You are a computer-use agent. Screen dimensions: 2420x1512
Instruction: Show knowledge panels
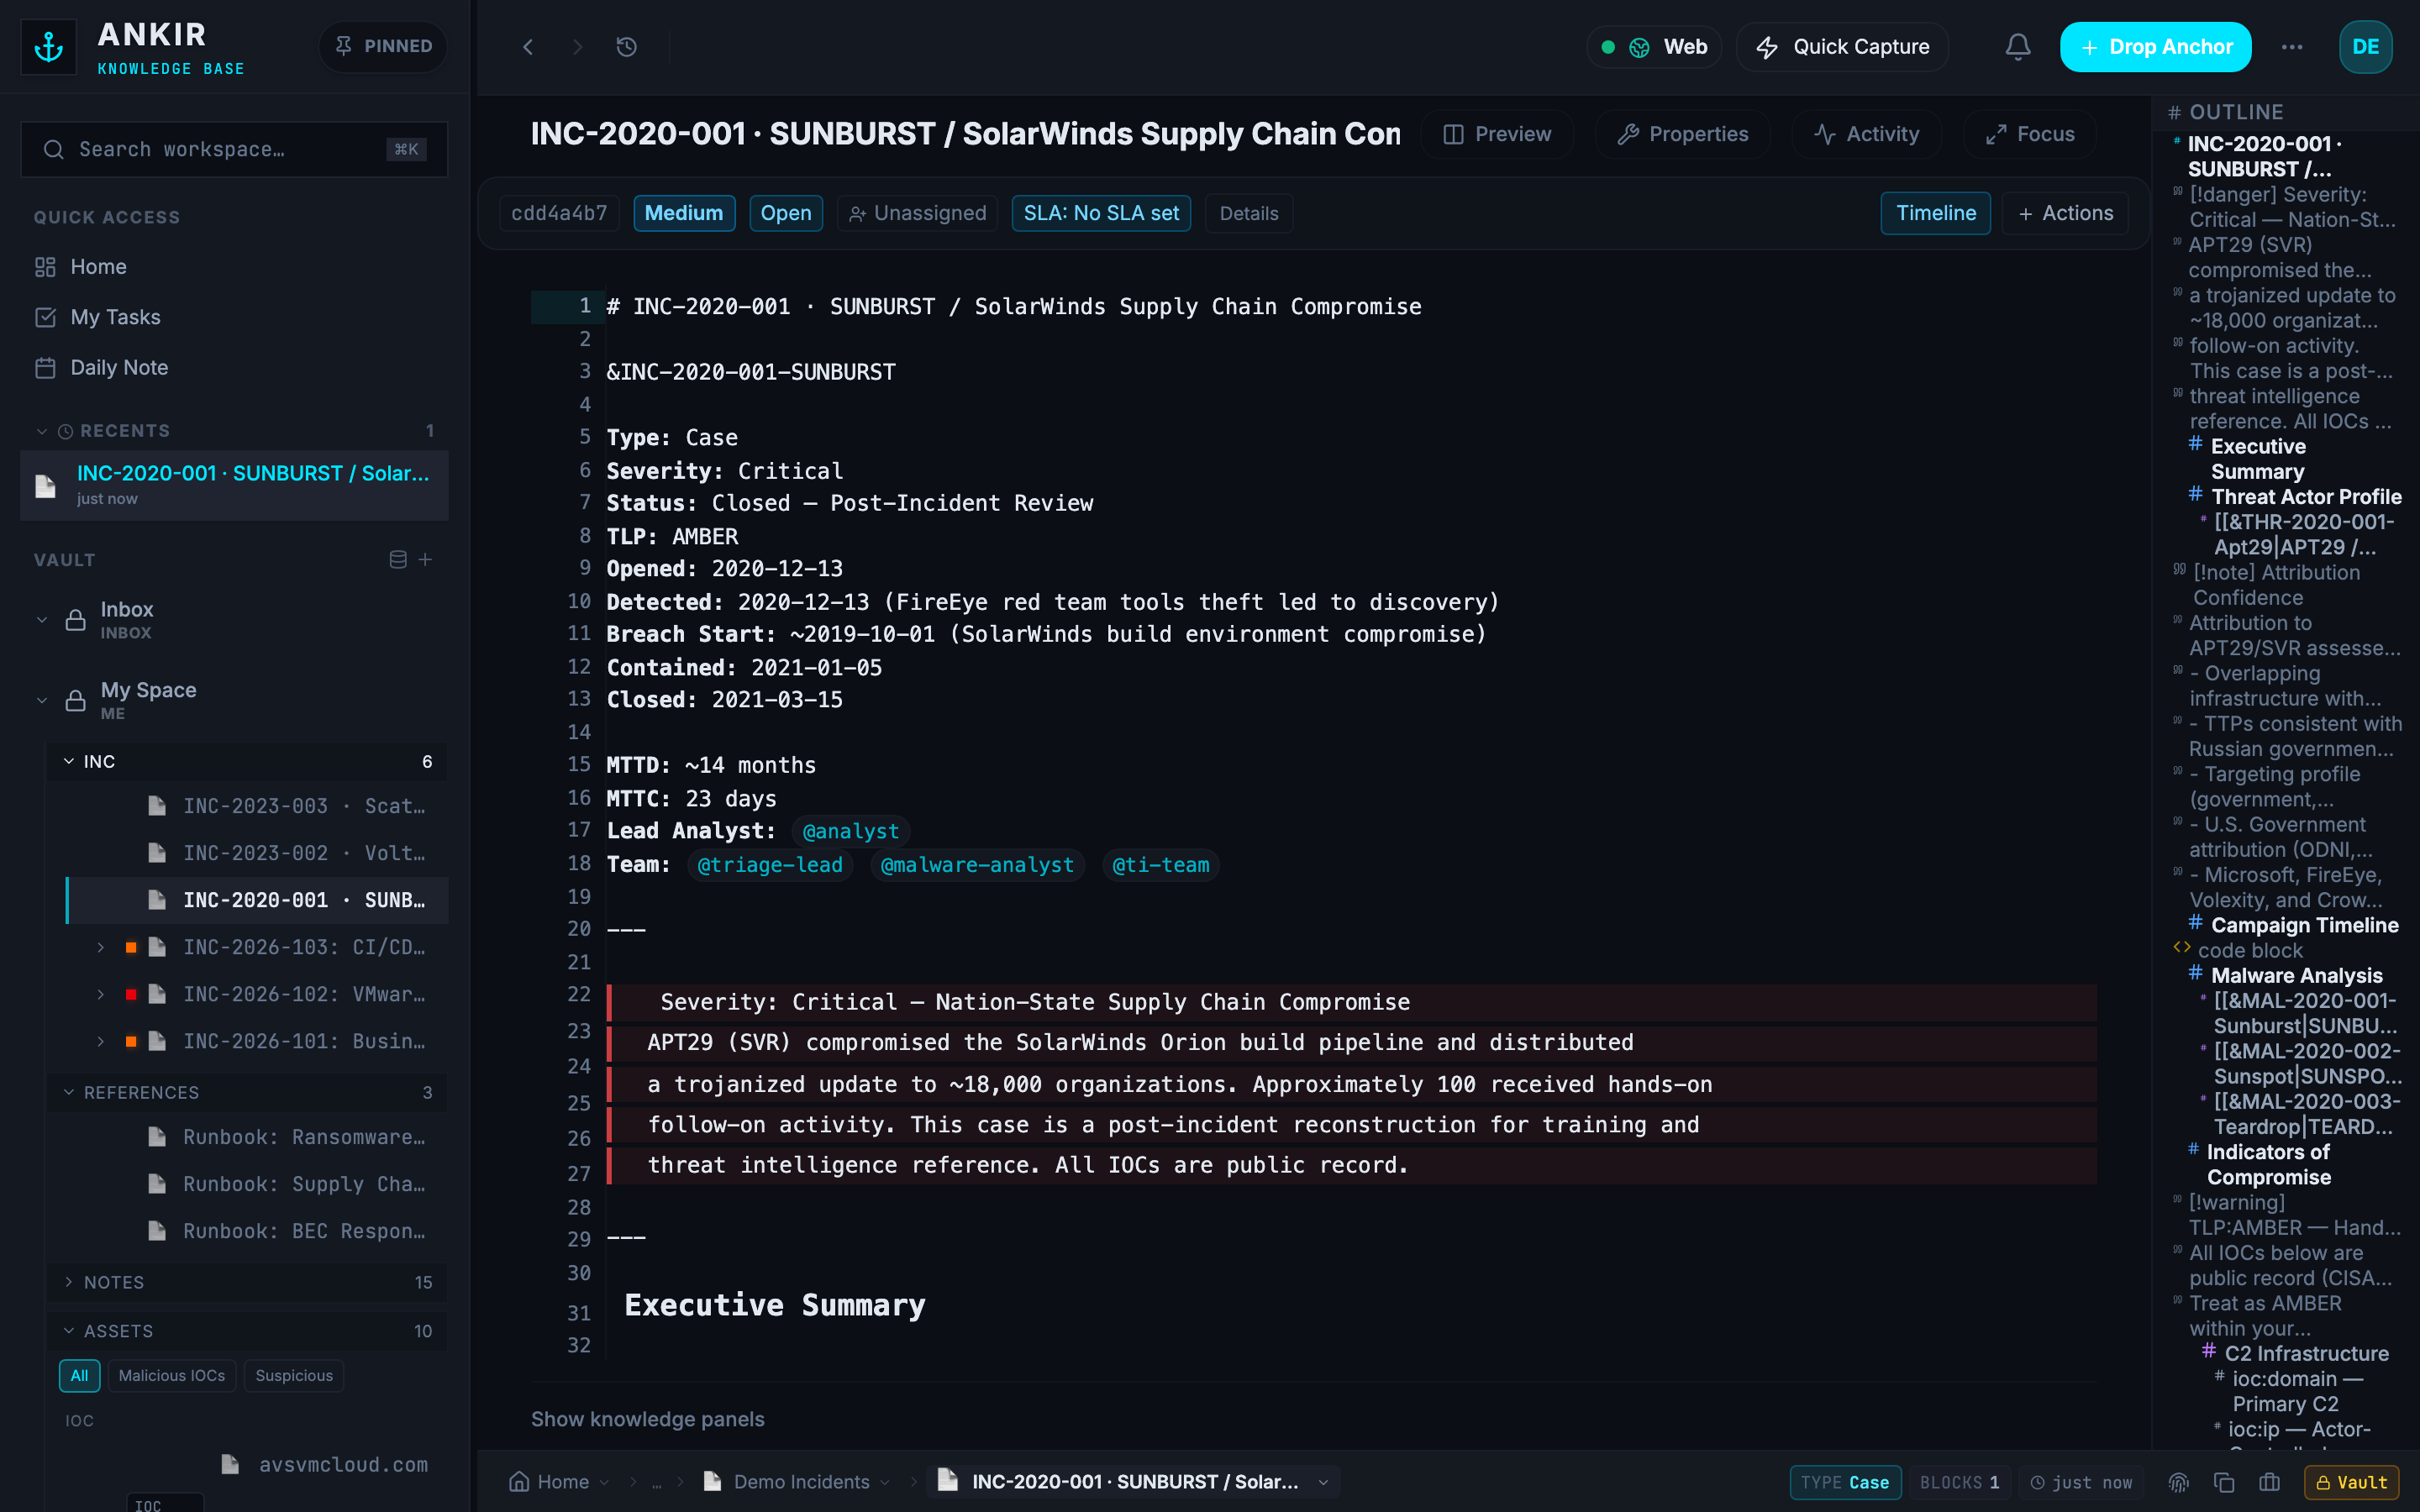pyautogui.click(x=647, y=1419)
